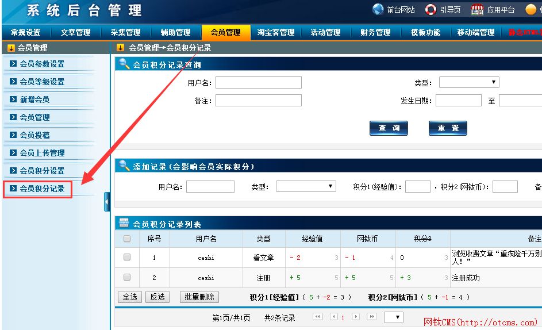Click the current page number 1 link
This screenshot has height=330, width=542.
point(343,318)
